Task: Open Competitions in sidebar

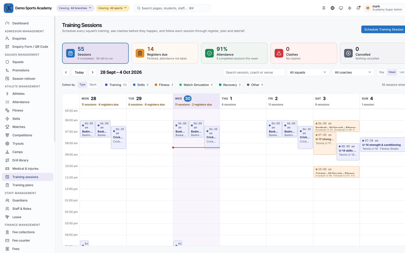Action: tap(28, 135)
